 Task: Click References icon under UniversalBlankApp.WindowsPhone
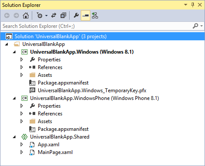tap(32, 114)
